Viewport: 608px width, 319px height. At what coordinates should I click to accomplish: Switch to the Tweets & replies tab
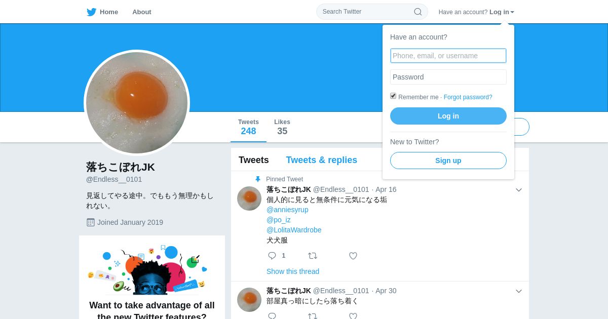tap(321, 160)
